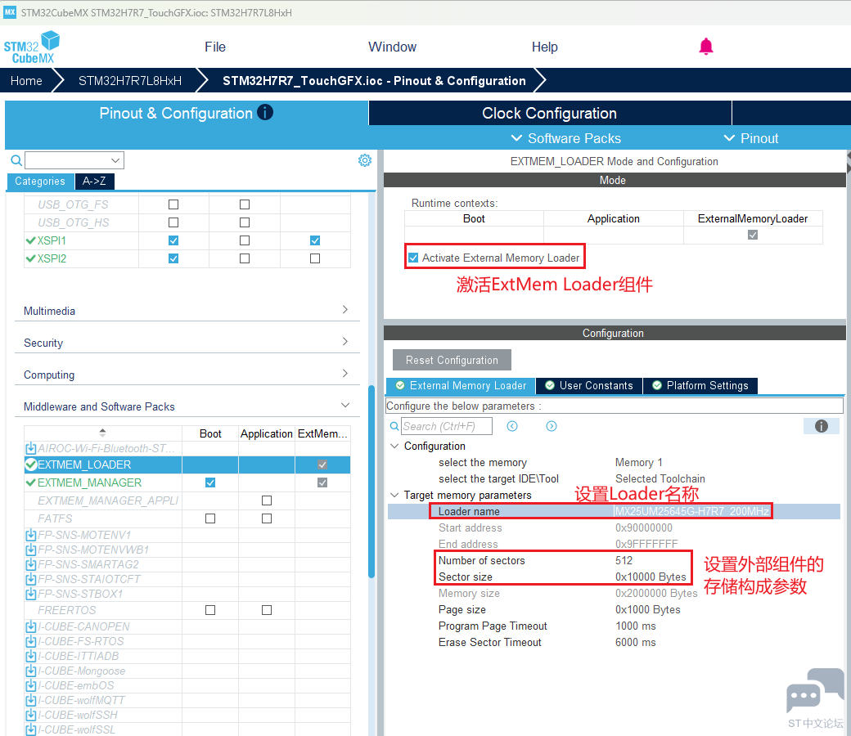The height and width of the screenshot is (736, 851).
Task: Click the Pinout & Configuration info icon
Action: point(265,112)
